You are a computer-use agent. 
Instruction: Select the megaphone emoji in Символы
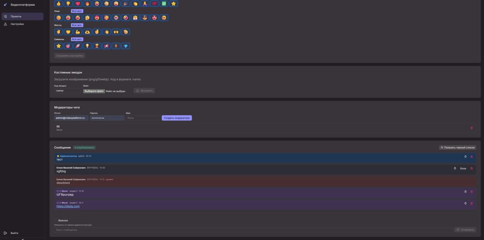(x=107, y=46)
